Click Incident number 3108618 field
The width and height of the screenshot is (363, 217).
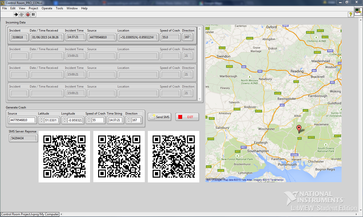pos(19,37)
